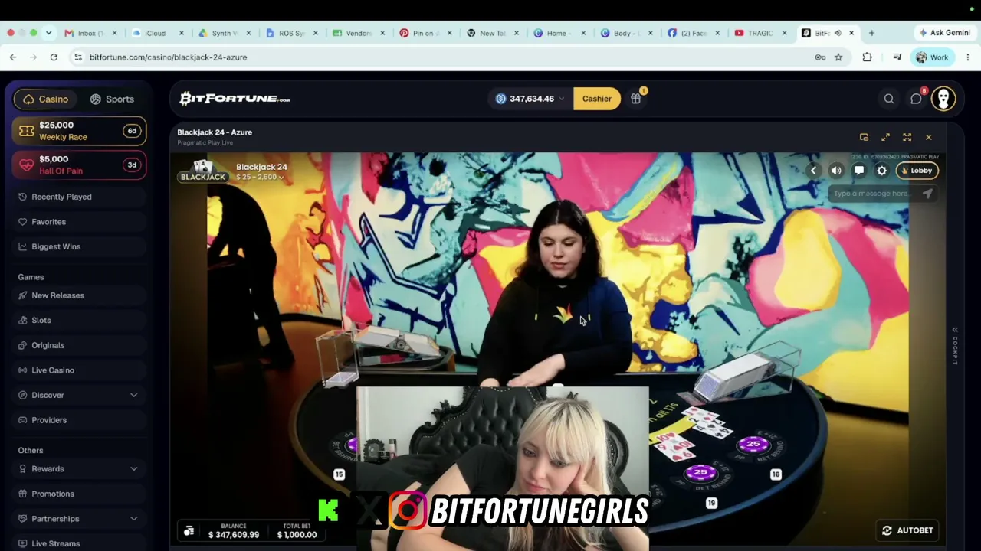Open the chat bubble icon in site header
The image size is (981, 551).
coord(916,99)
